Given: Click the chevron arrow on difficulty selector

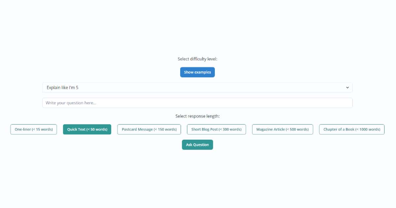Looking at the screenshot, I should tap(347, 87).
